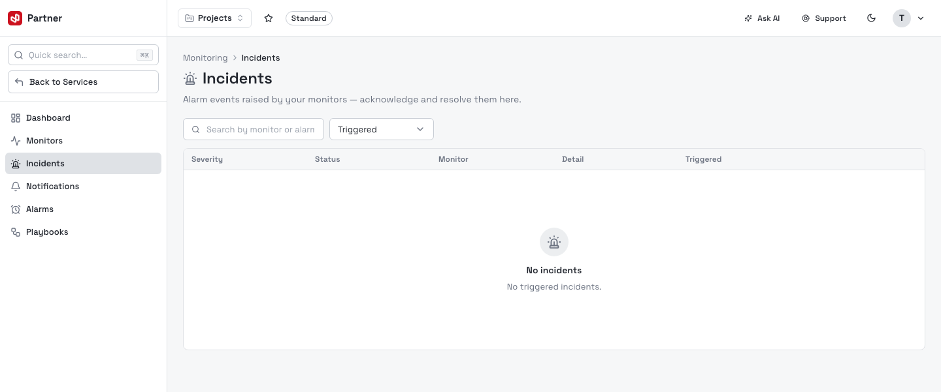Open Ask AI assistant

coord(762,18)
